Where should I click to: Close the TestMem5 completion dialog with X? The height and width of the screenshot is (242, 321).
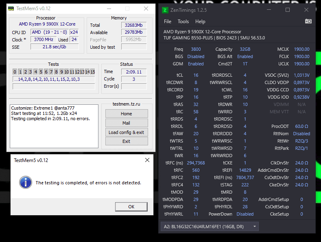147,160
